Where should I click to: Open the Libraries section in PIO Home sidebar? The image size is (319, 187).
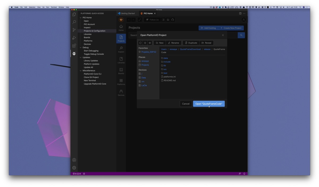tap(121, 60)
